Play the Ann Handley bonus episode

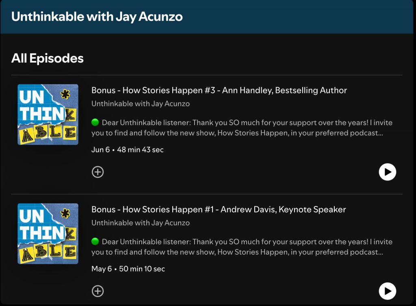coord(387,172)
